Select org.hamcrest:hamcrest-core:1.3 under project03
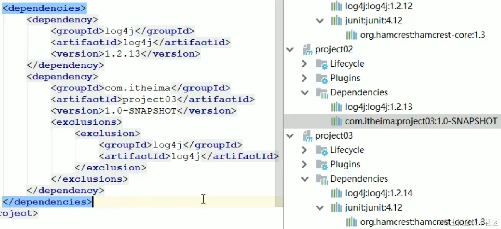This screenshot has width=501, height=229. 392,222
